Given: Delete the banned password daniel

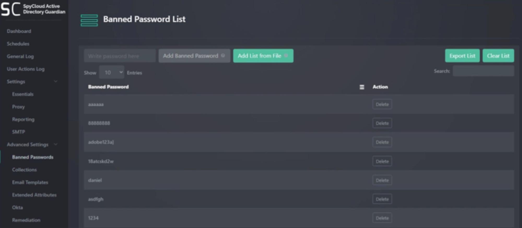Looking at the screenshot, I should (382, 180).
